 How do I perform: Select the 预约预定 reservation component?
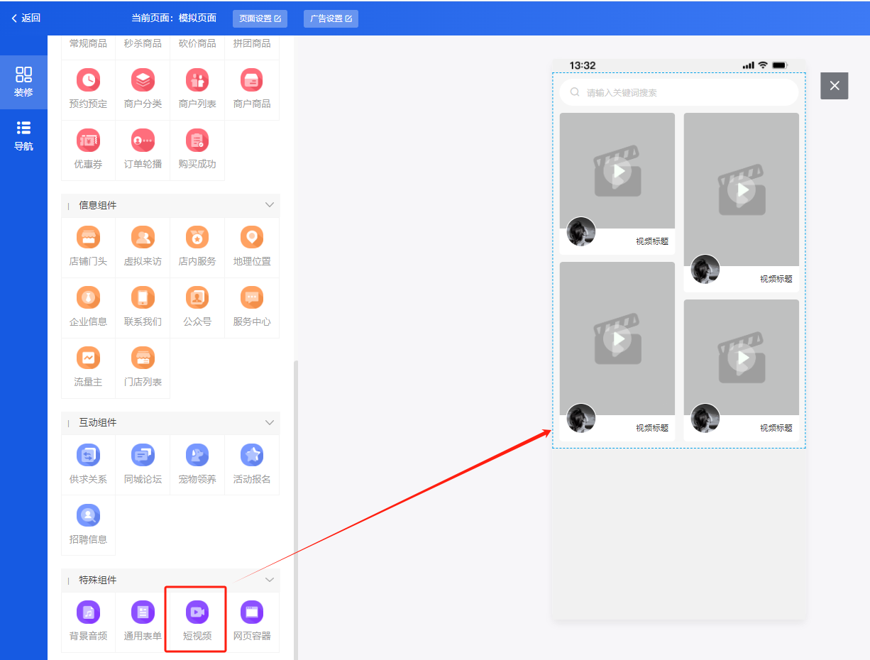[88, 89]
